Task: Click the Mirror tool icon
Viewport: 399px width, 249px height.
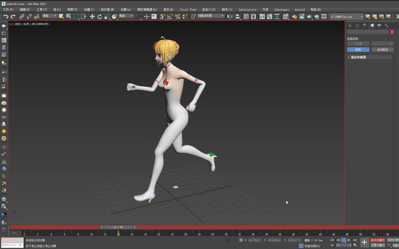Action: pos(230,17)
